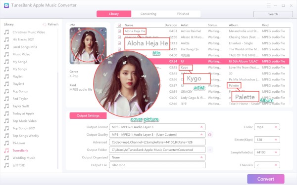
Task: Select the music note icon beside Christmas Music Video
Action: point(6,32)
